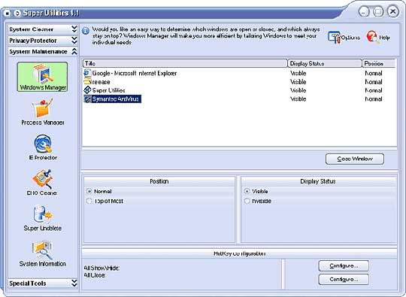Open the Special Tools category

click(x=43, y=283)
